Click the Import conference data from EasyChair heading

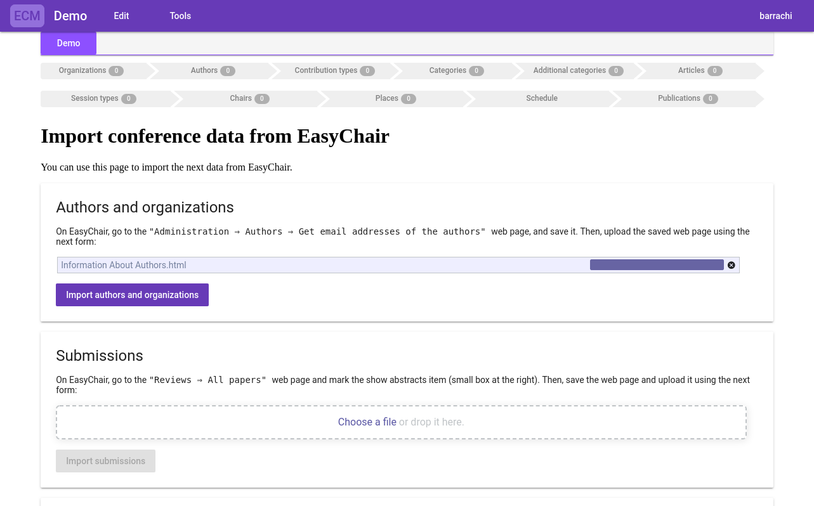coord(215,136)
